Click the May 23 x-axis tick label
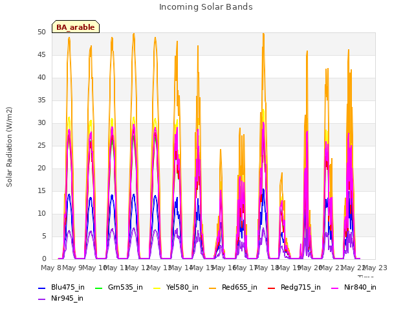Viewport: 414px width, 311px height. pyautogui.click(x=375, y=268)
